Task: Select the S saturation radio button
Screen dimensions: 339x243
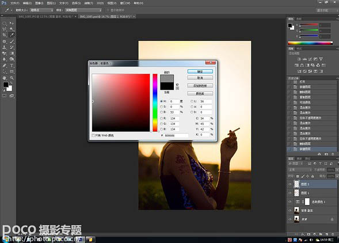Action: (x=161, y=107)
